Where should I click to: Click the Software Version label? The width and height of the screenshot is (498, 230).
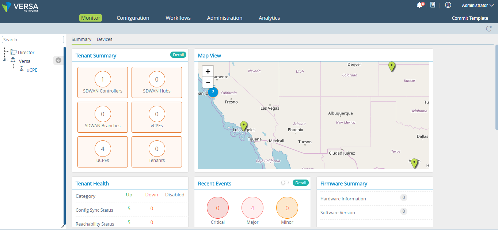point(338,212)
